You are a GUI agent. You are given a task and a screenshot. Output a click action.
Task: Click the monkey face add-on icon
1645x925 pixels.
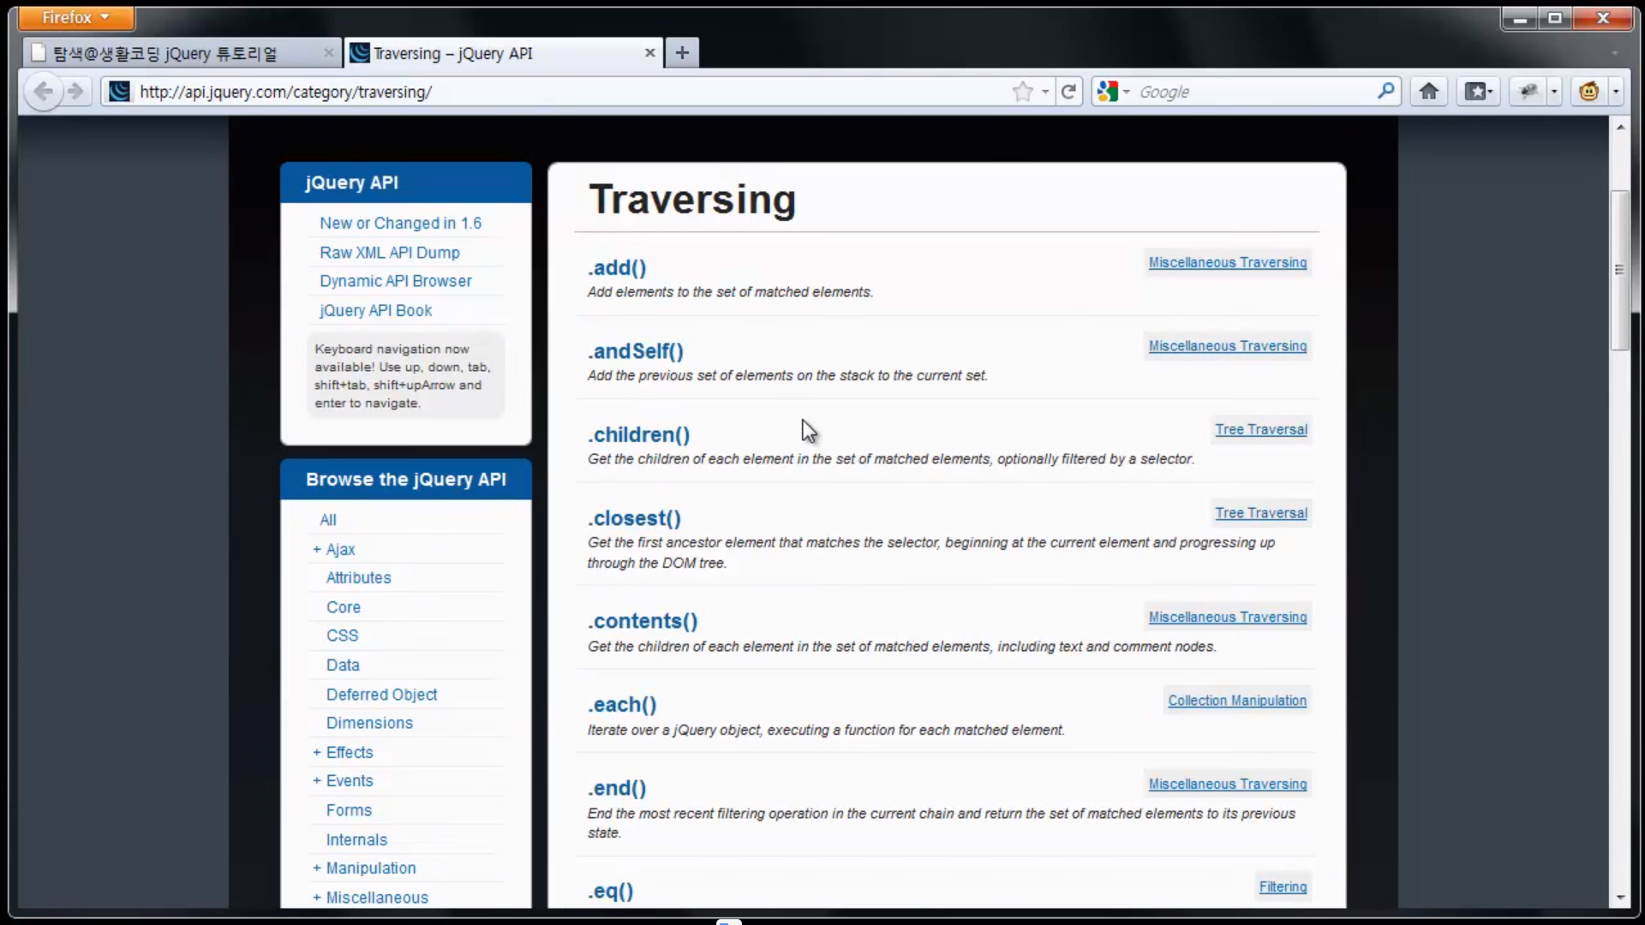[x=1588, y=92]
